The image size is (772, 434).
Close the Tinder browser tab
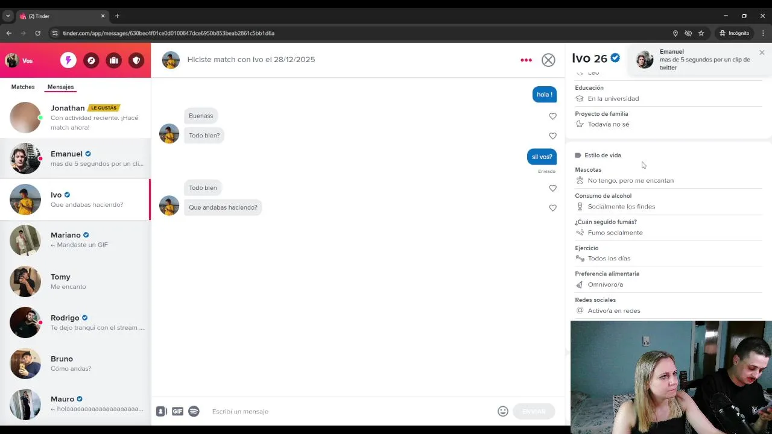tap(103, 16)
